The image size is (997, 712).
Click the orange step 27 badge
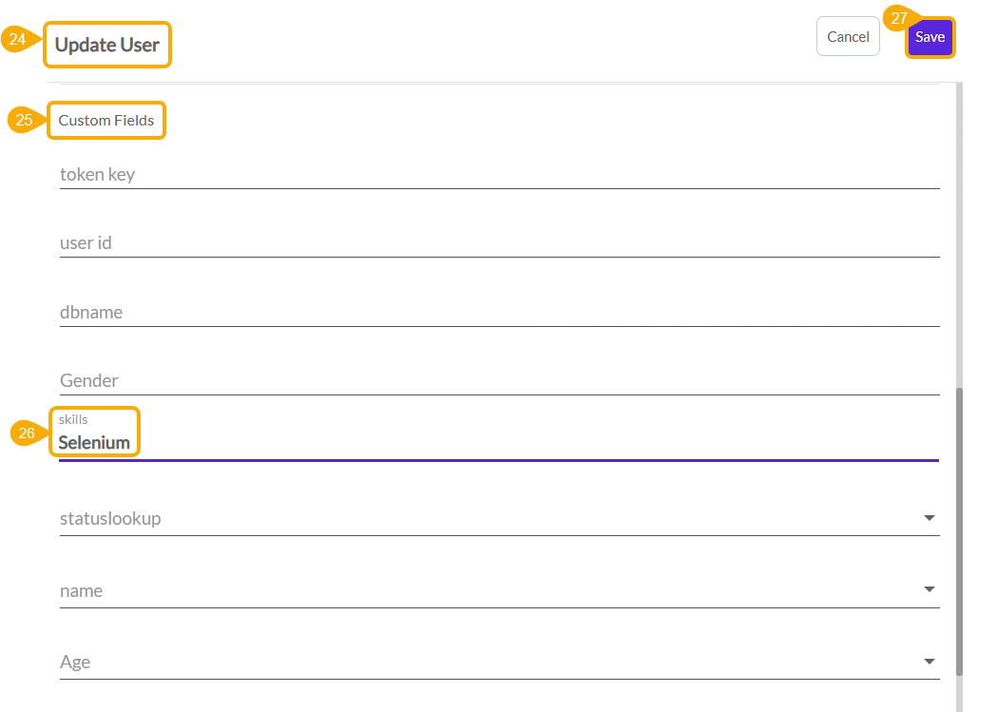(898, 18)
